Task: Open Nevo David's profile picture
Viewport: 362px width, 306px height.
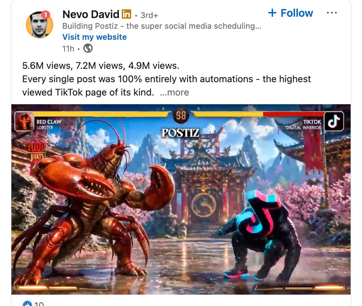Action: click(x=39, y=24)
